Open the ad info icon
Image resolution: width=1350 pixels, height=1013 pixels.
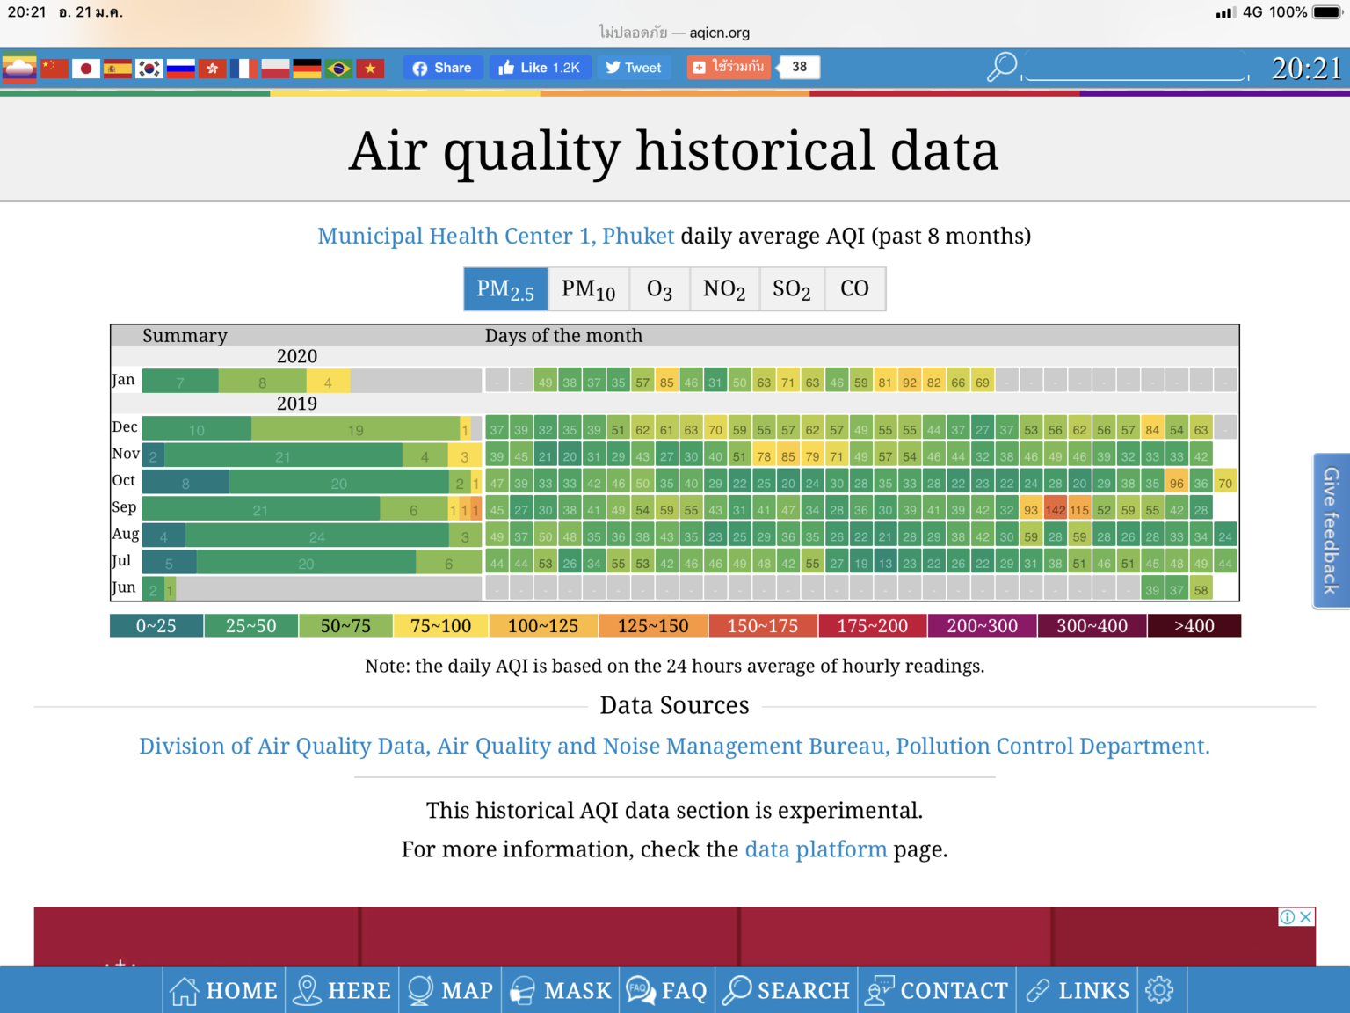[1287, 917]
